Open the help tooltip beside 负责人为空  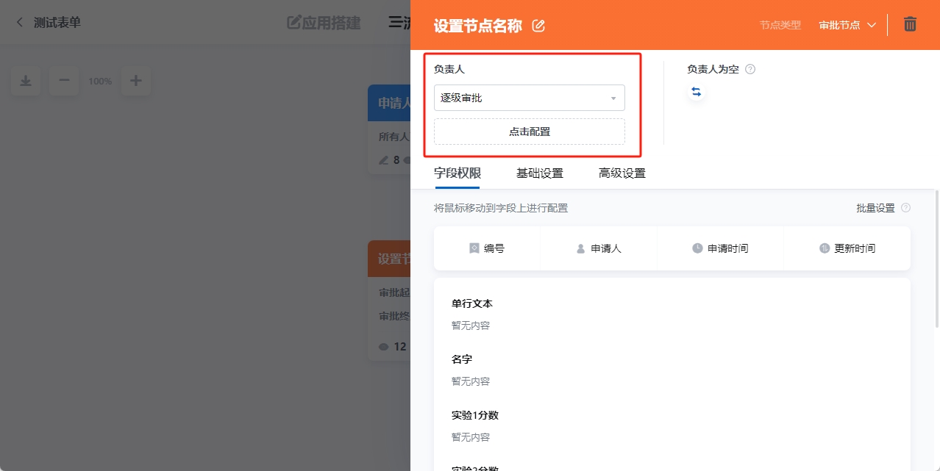(749, 69)
